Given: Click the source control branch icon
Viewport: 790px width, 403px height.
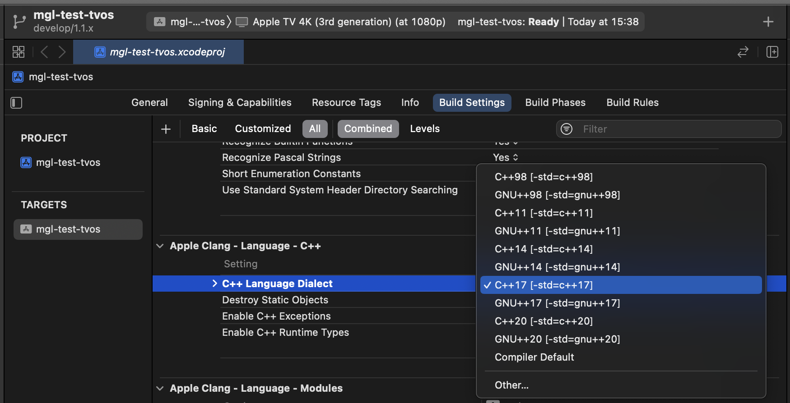Looking at the screenshot, I should [19, 22].
